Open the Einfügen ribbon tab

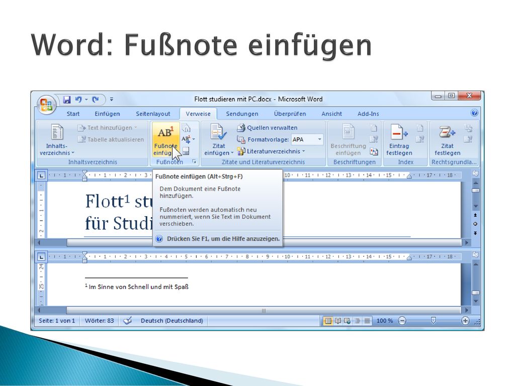point(108,114)
